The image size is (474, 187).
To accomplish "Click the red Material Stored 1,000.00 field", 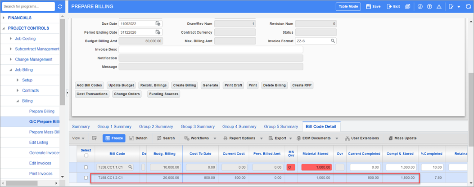I will (x=316, y=167).
